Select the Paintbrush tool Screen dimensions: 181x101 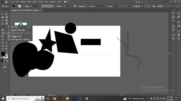point(3,24)
